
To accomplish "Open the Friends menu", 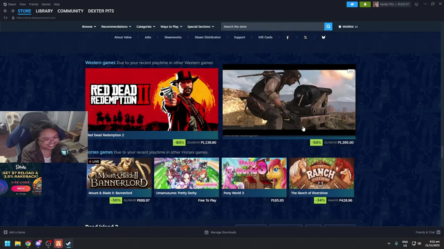I will 34,4.
